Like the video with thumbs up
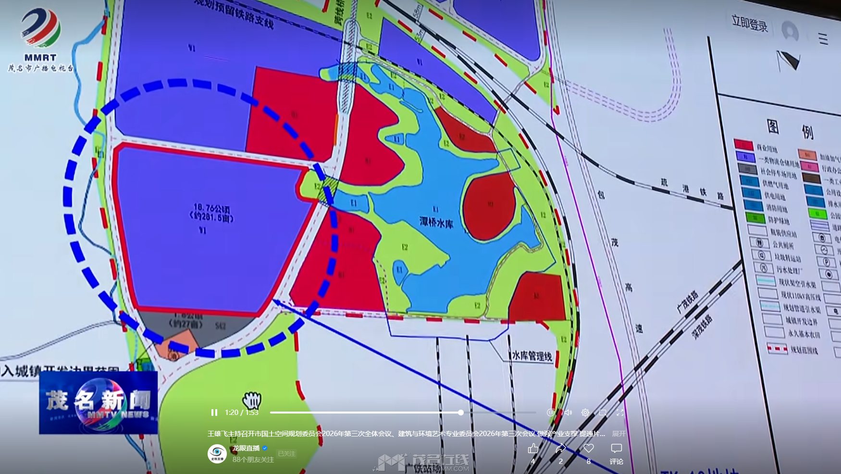Viewport: 841px width, 474px height. pyautogui.click(x=533, y=449)
